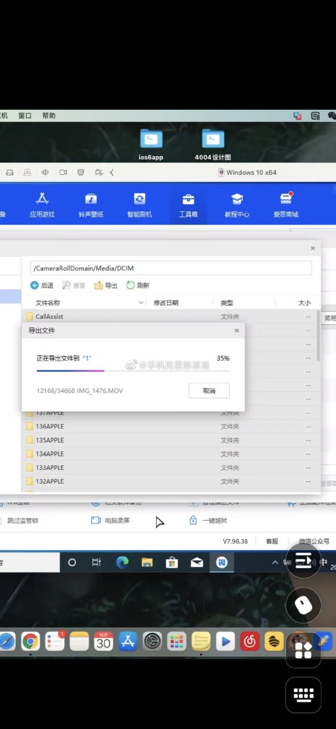Open the 一键越狱 jailbreak tool
336x729 pixels.
208,521
